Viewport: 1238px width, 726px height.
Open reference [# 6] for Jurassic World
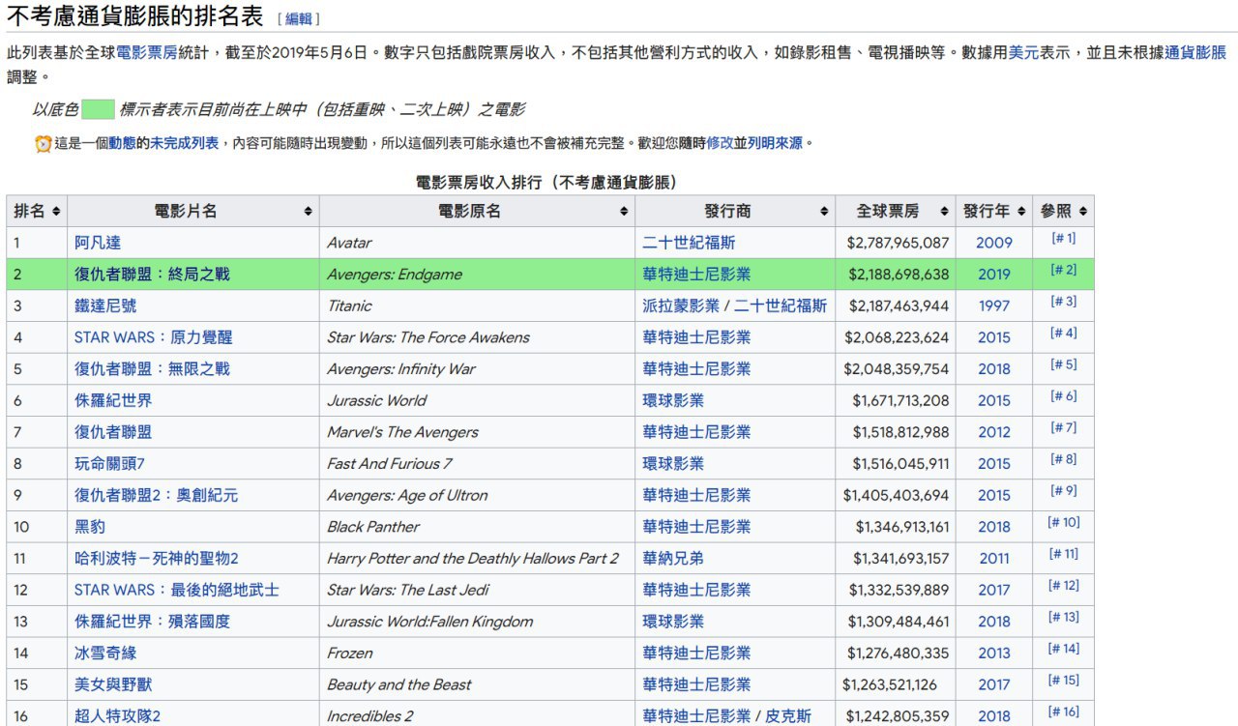tap(1063, 396)
